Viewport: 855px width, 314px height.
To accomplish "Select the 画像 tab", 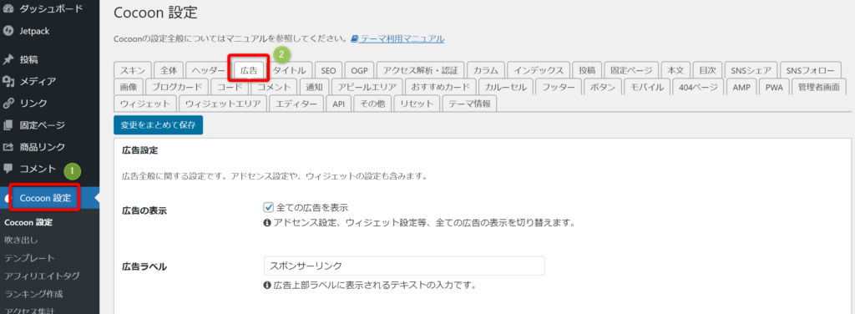I will click(x=129, y=87).
